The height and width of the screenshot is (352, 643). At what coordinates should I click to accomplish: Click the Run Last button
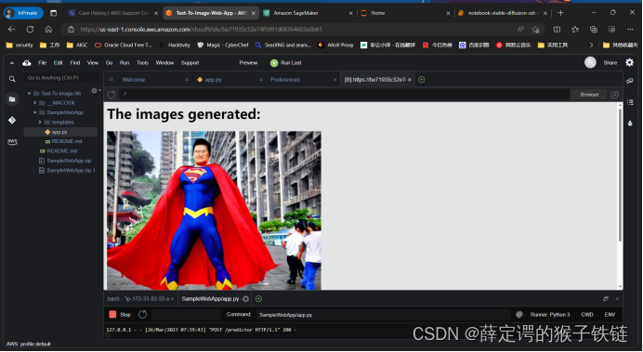coord(286,63)
